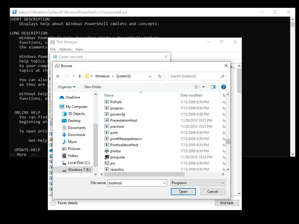The width and height of the screenshot is (299, 224).
Task: Expand hidden path chevron in address bar
Action: pyautogui.click(x=92, y=76)
